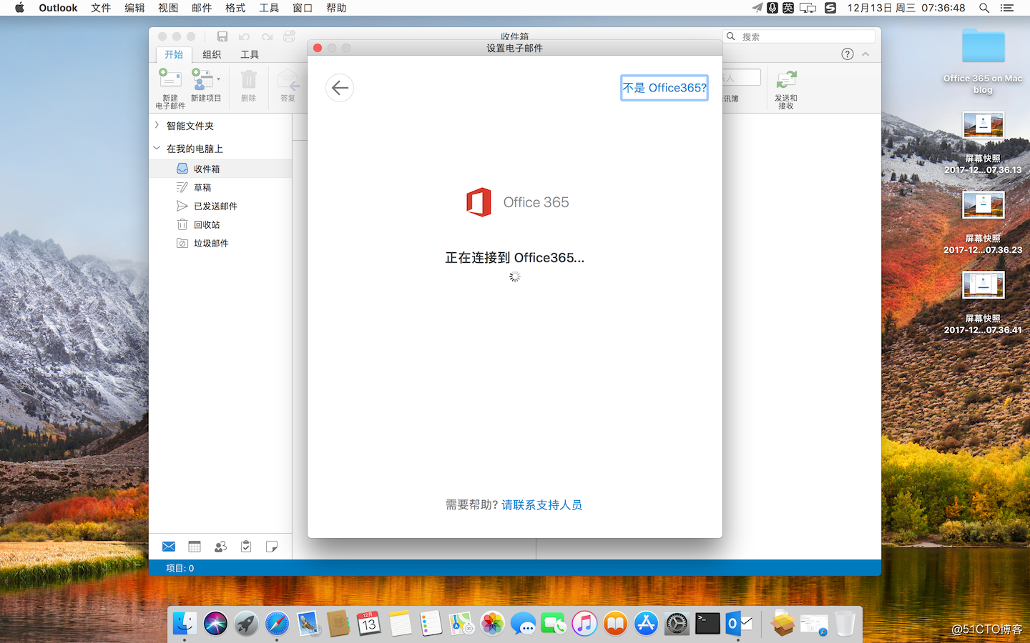This screenshot has height=643, width=1030.
Task: Open the 邮件 menu
Action: tap(202, 8)
